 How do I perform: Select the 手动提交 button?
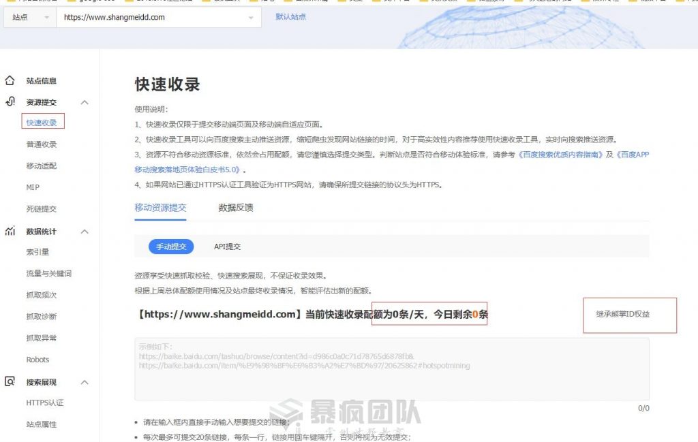[171, 247]
